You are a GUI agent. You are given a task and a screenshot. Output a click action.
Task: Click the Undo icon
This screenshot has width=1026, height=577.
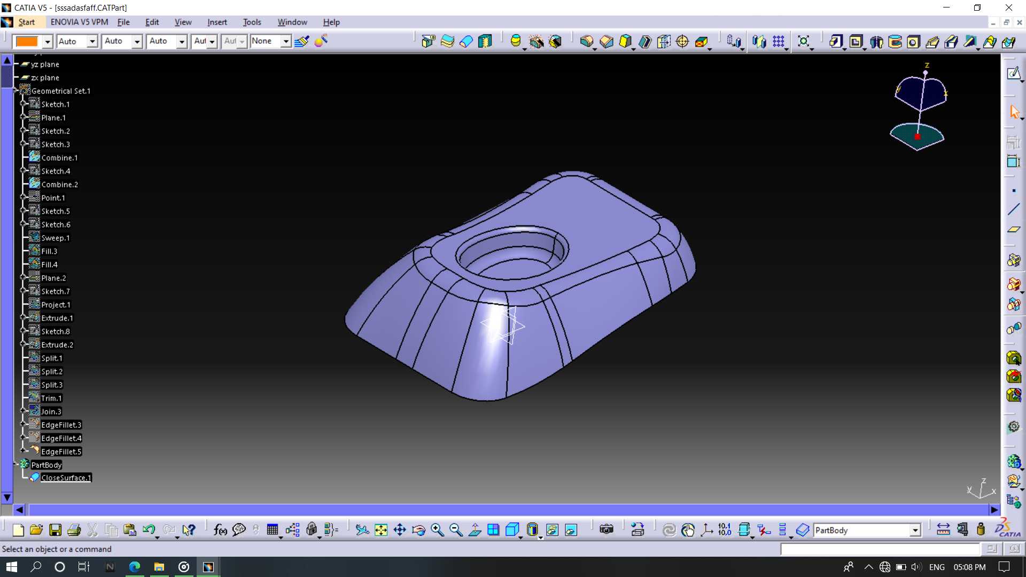(x=149, y=530)
